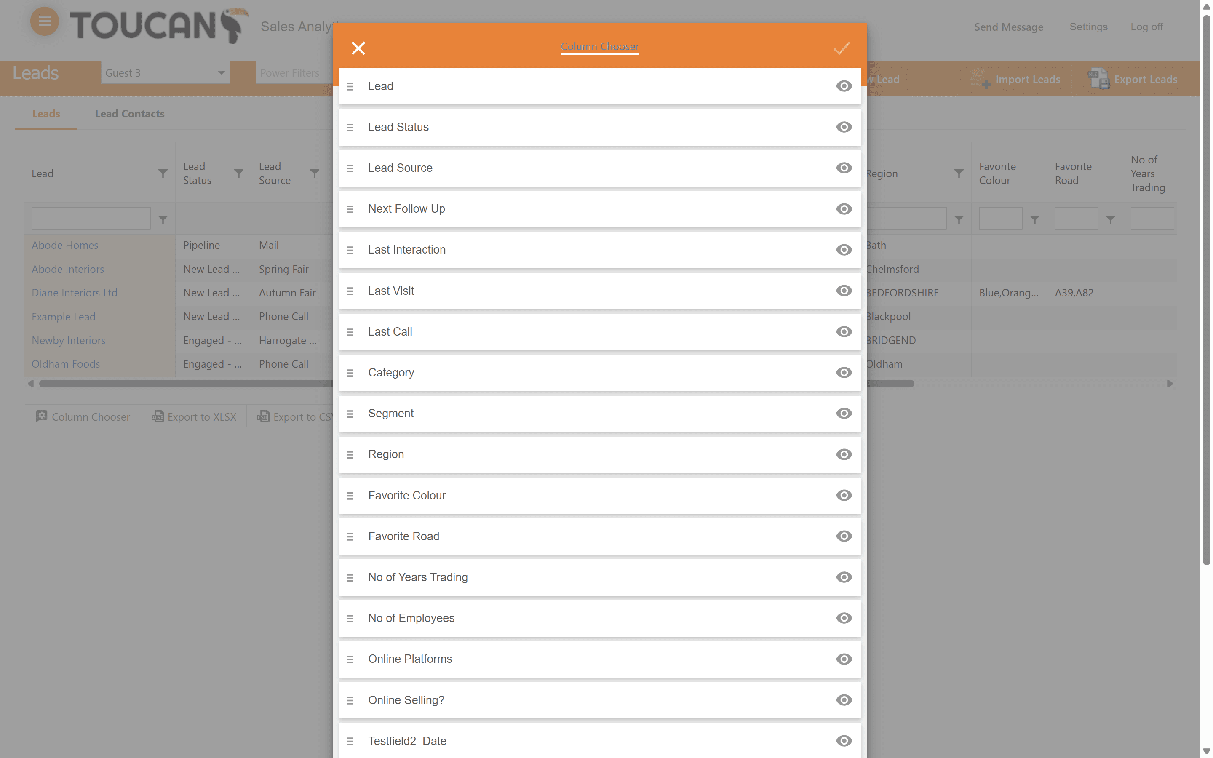Toggle No of Years Trading visibility
The width and height of the screenshot is (1213, 758).
click(x=844, y=577)
